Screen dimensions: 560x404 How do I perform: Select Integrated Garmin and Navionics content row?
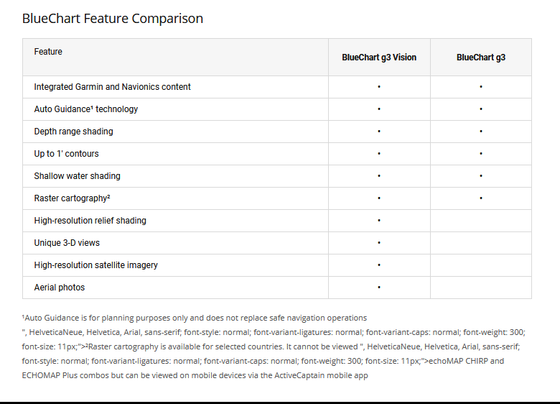(112, 87)
